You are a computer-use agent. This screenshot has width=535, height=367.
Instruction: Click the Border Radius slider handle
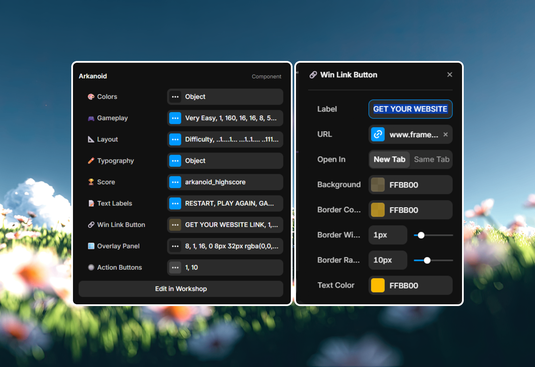click(427, 260)
